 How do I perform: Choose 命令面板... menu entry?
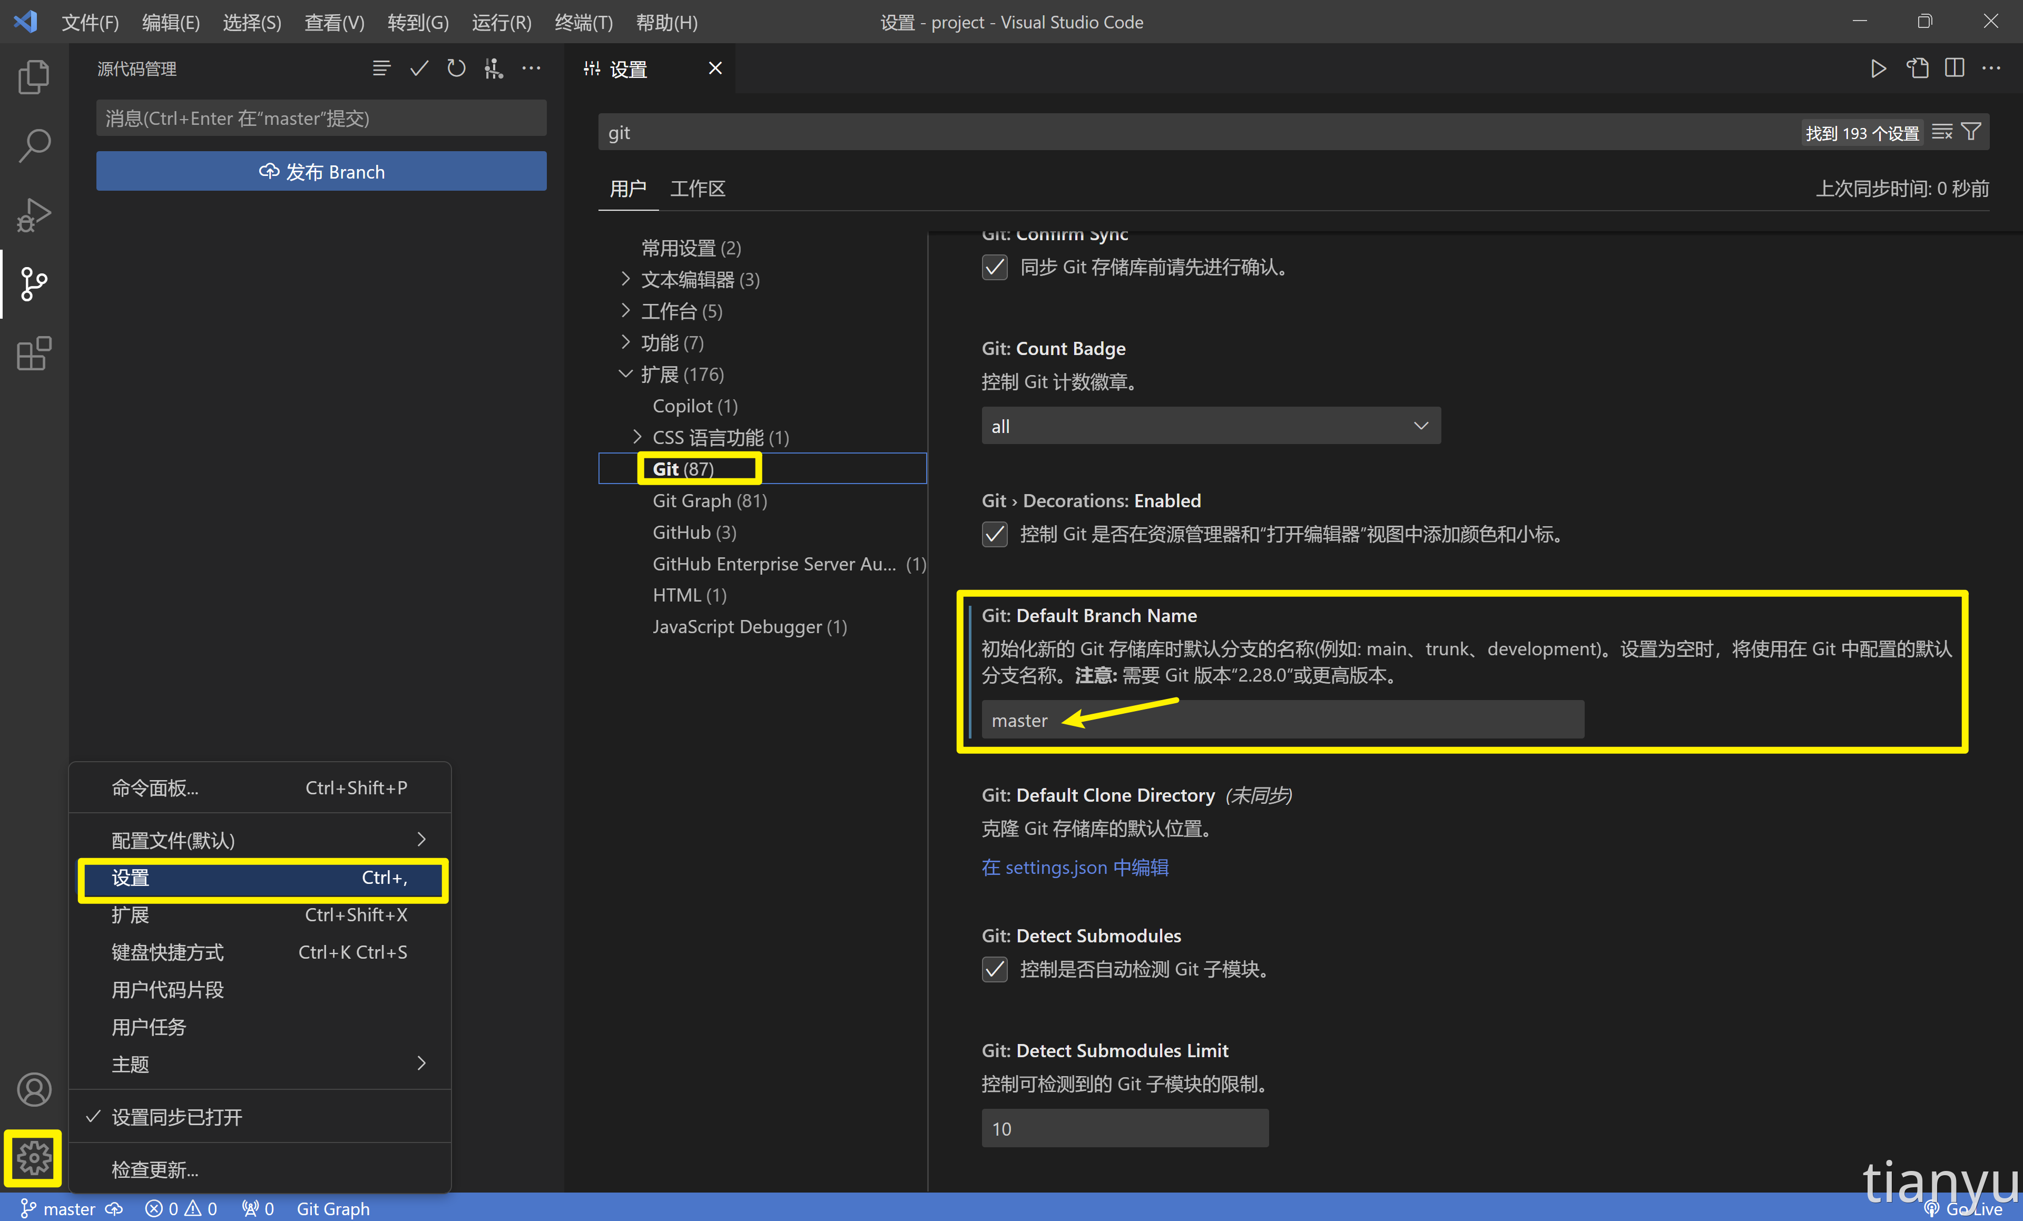pos(259,788)
